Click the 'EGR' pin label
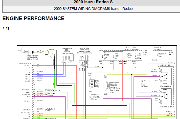The height and width of the screenshot is (119, 180). pyautogui.click(x=29, y=114)
